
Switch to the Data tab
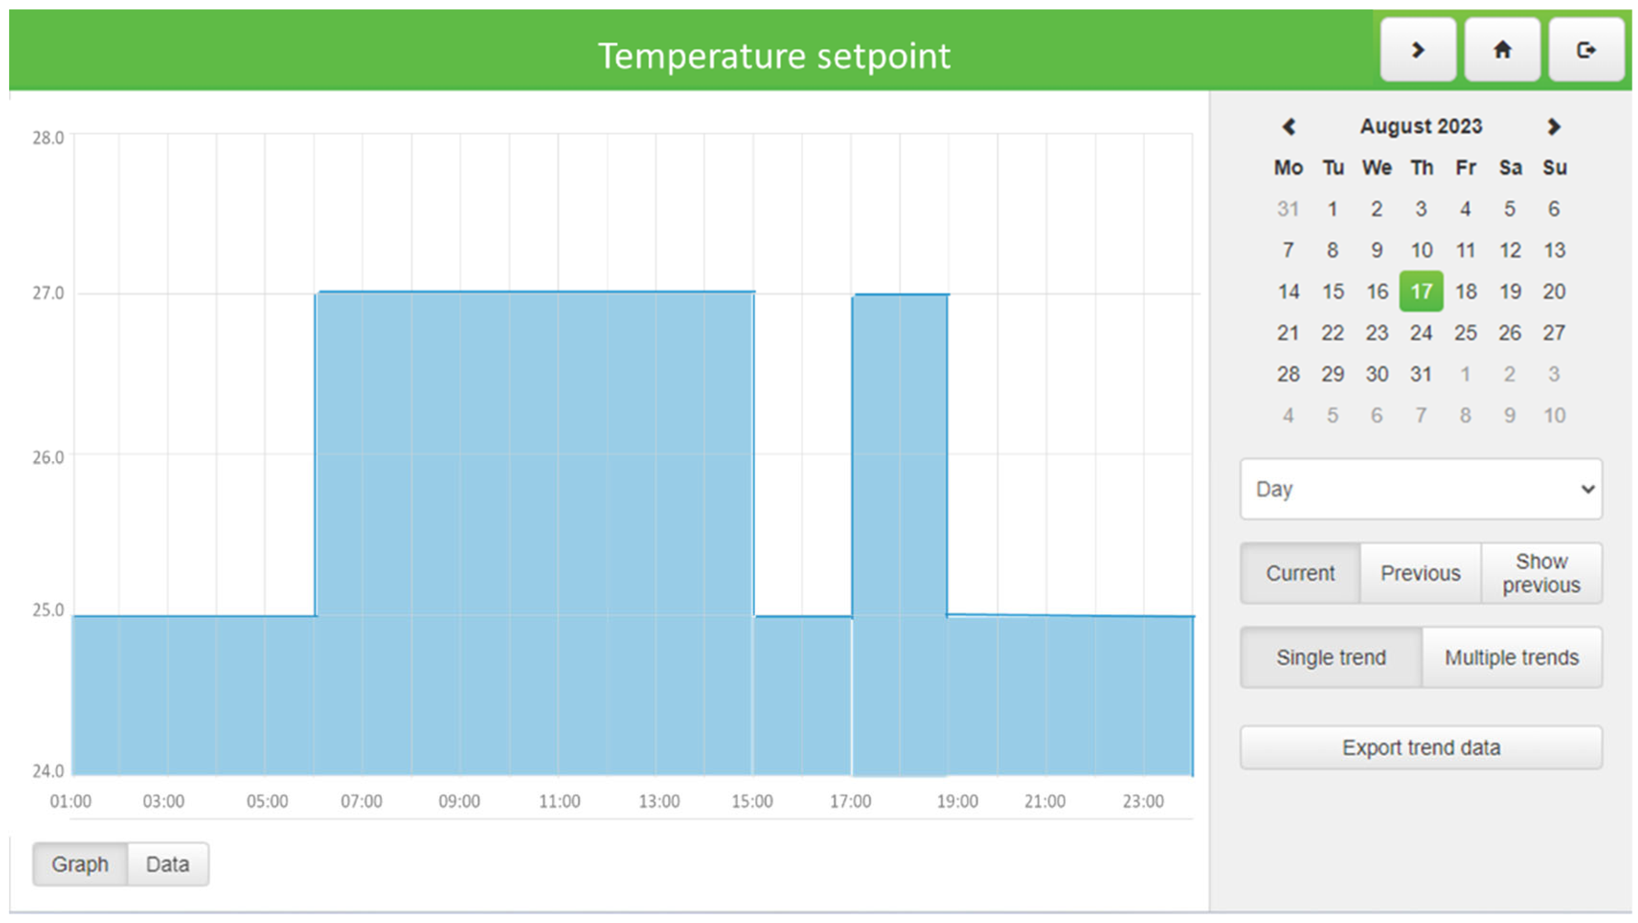point(168,864)
